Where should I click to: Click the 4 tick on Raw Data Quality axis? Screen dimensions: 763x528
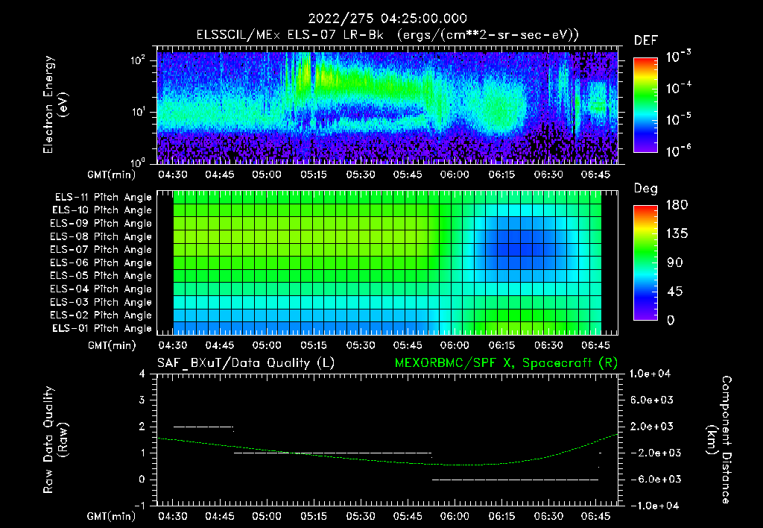(142, 374)
